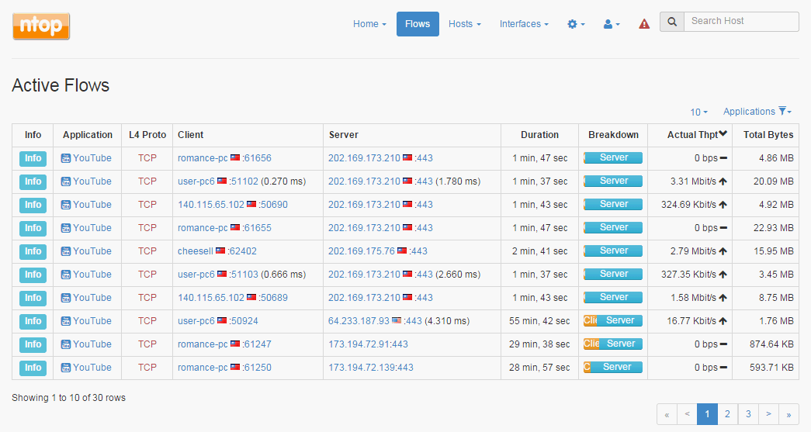Click total bytes value 20.09 MB
This screenshot has width=811, height=432.
(773, 181)
